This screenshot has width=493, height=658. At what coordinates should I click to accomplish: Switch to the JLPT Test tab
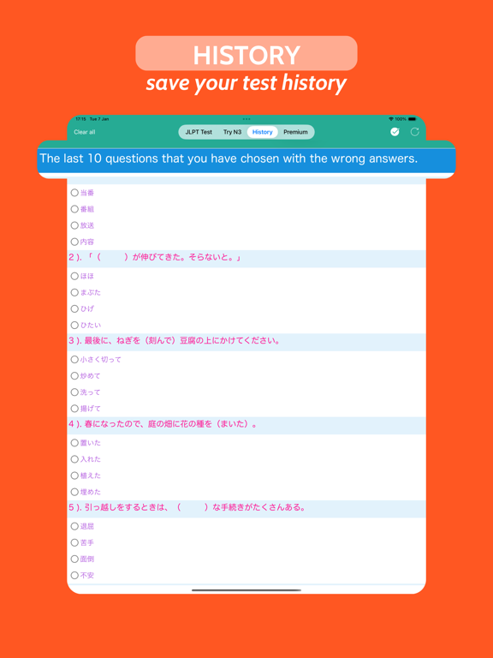(x=199, y=132)
